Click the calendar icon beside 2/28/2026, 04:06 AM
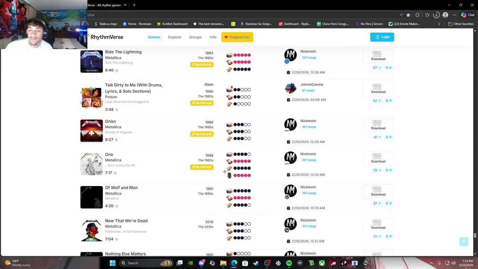The height and width of the screenshot is (269, 478). point(288,100)
